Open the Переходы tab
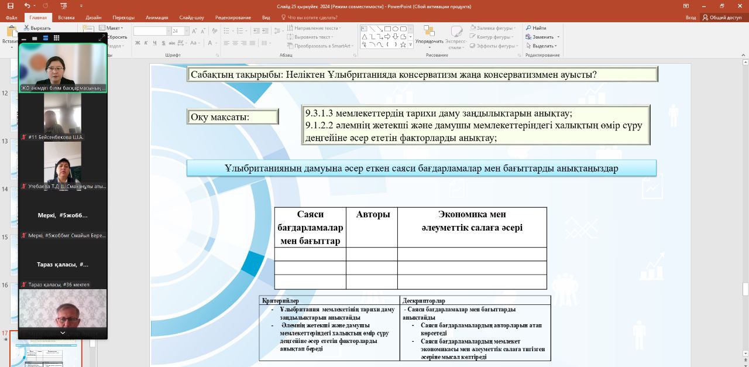Screen dimensions: 749x367 coord(123,18)
